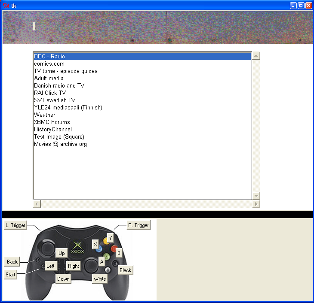Select the Adult media entry

point(142,79)
